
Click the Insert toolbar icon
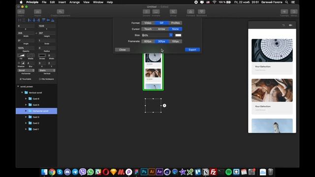pyautogui.click(x=21, y=12)
